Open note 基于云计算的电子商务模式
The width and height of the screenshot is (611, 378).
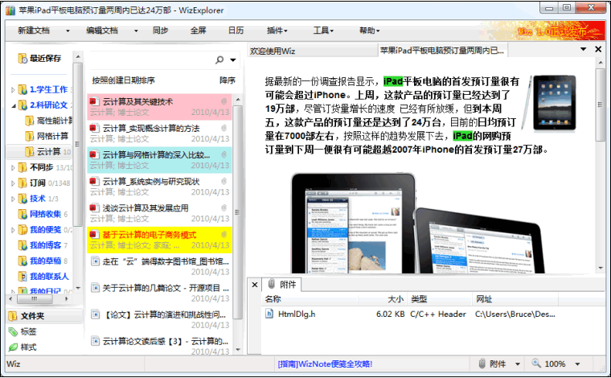pos(159,240)
